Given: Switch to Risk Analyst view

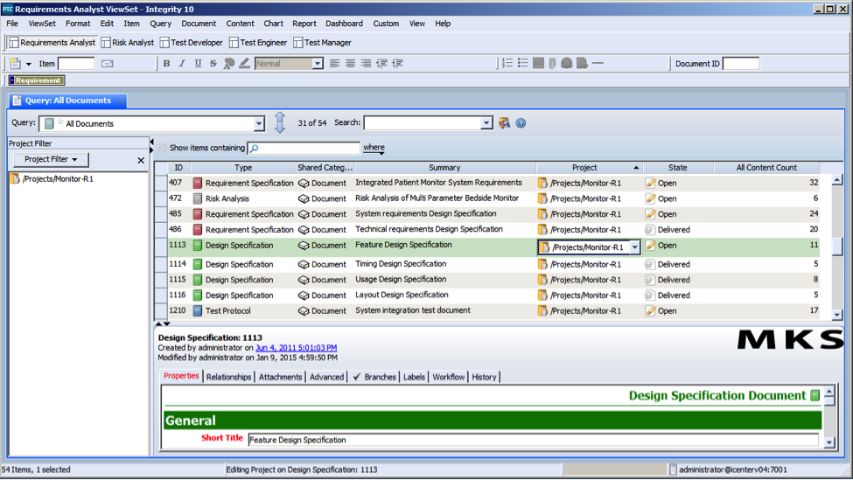Looking at the screenshot, I should coord(128,42).
